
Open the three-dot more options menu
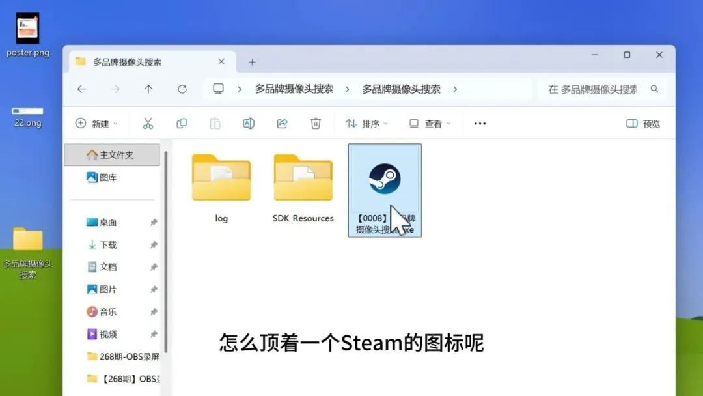[480, 123]
